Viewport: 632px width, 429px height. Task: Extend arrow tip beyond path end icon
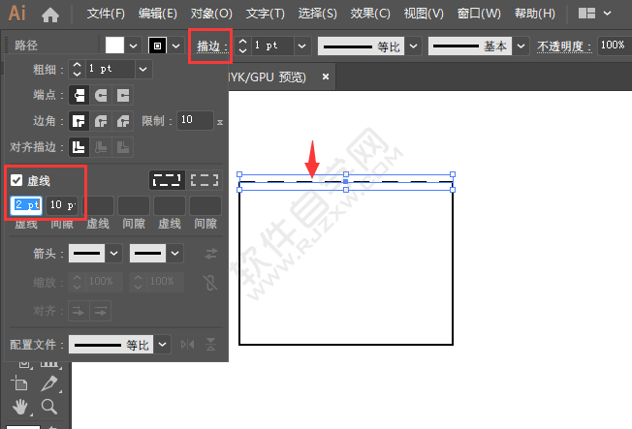(x=79, y=311)
